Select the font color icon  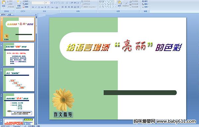coord(57,7)
